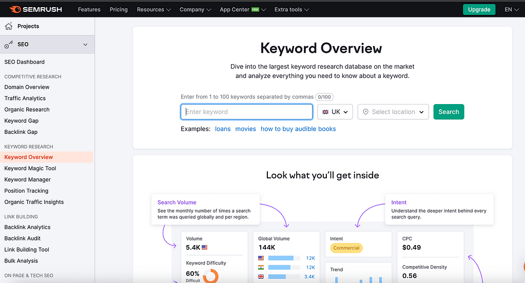
Task: Click the keyword difficulty donut chart
Action: tap(210, 277)
